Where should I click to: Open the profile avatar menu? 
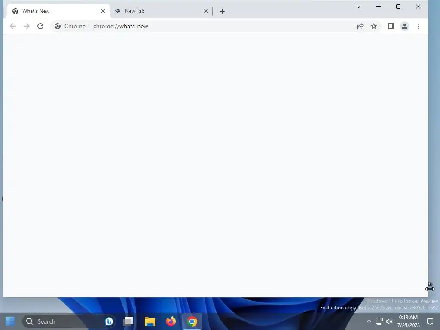tap(405, 26)
